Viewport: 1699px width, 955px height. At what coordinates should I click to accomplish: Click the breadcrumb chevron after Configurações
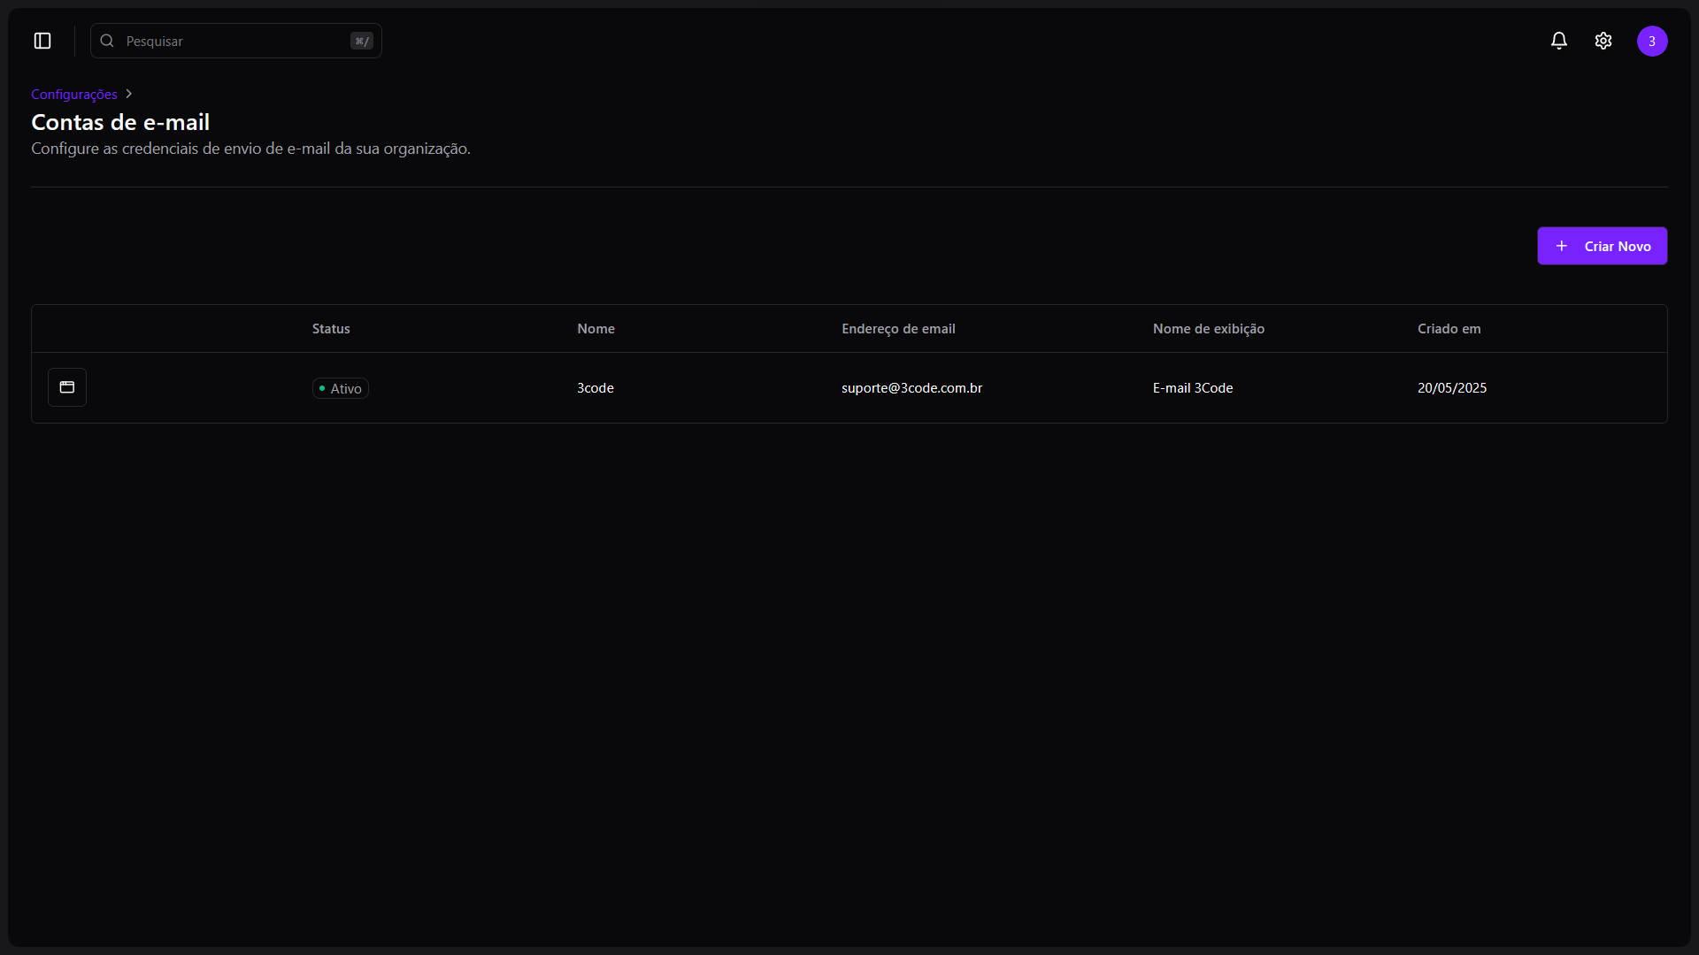(x=129, y=94)
